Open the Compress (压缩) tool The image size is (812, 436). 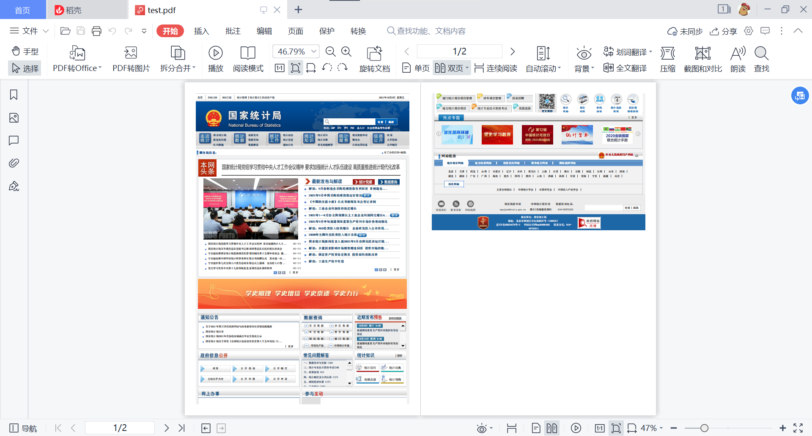(668, 59)
